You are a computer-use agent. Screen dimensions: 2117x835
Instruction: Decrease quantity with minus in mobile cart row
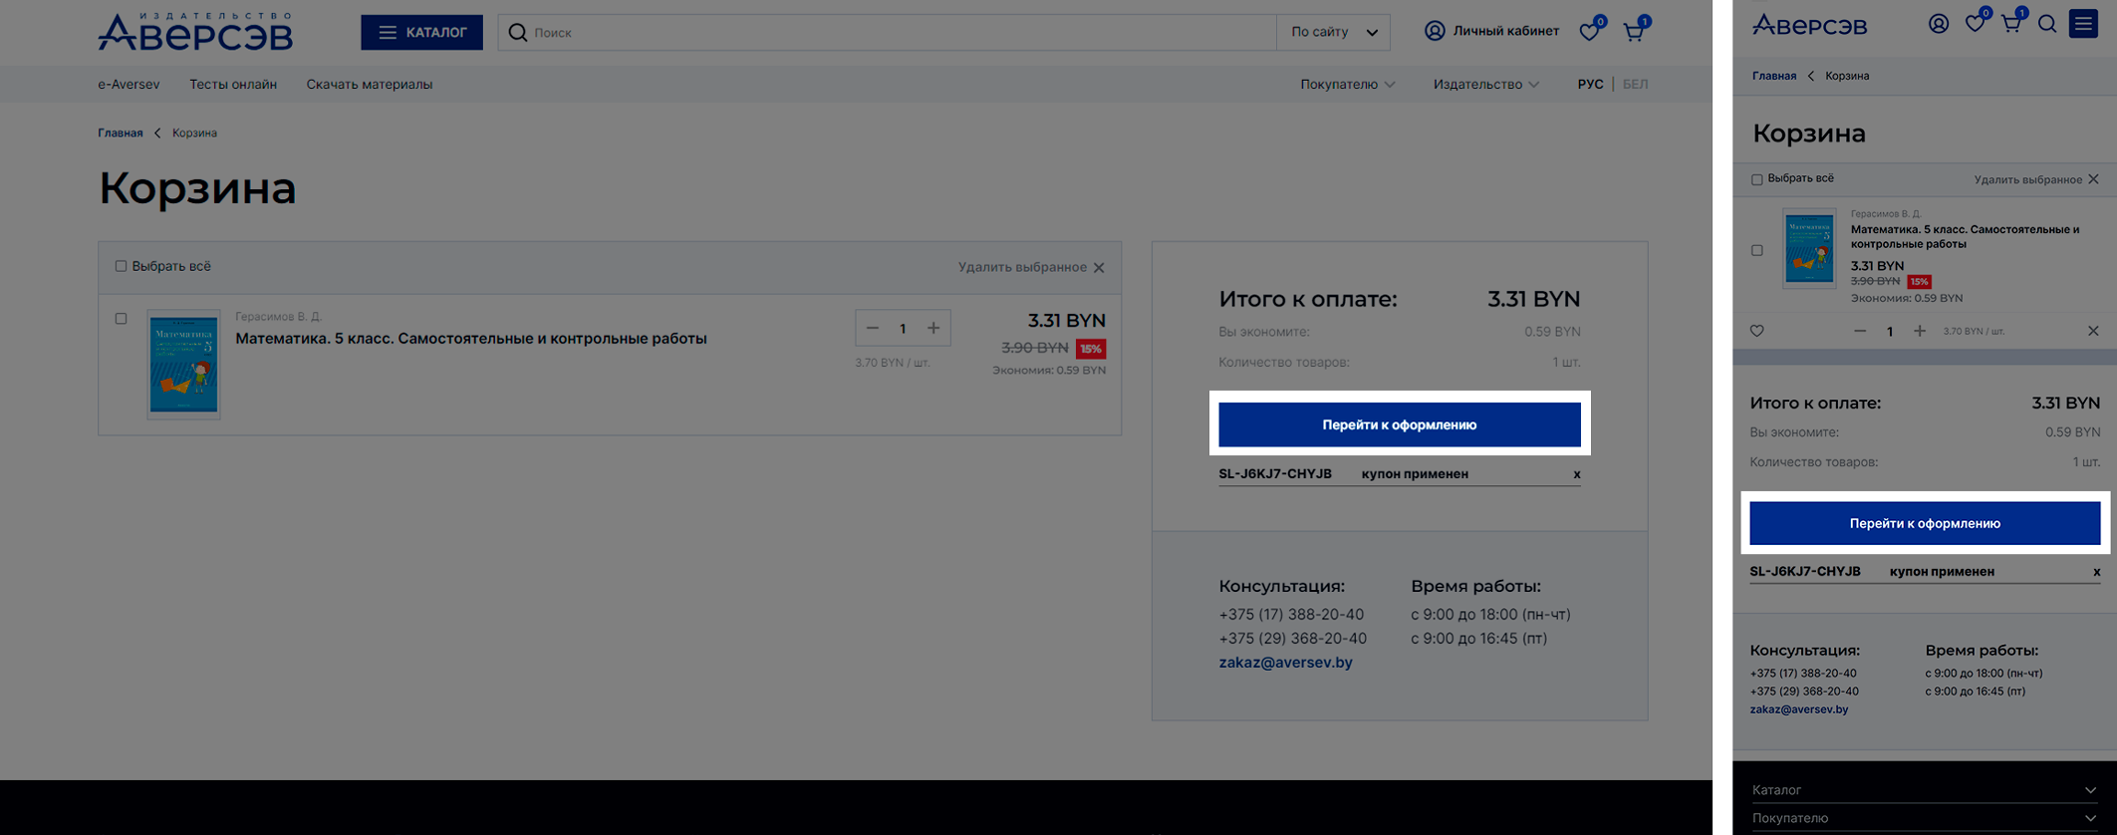1860,331
